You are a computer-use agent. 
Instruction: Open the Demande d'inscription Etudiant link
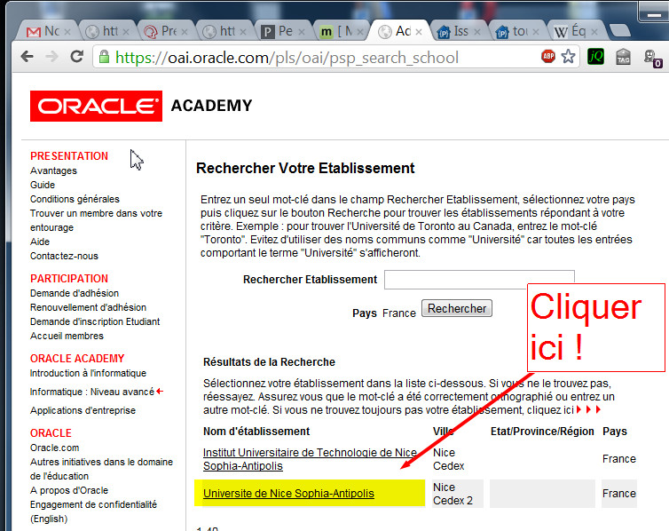(x=95, y=321)
